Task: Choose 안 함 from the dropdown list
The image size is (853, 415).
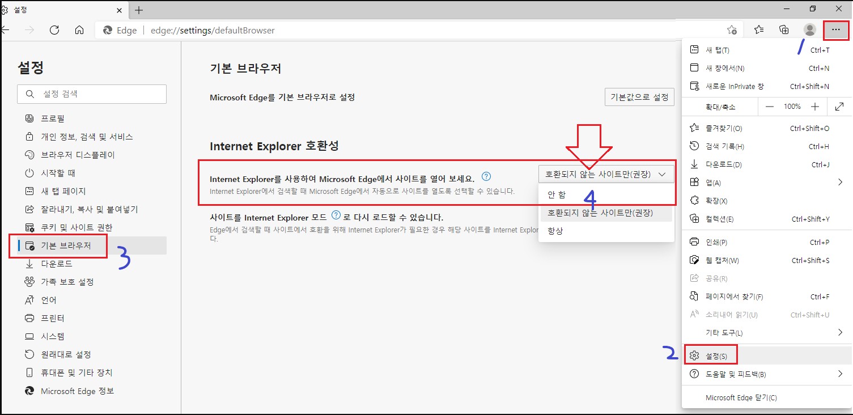Action: 606,194
